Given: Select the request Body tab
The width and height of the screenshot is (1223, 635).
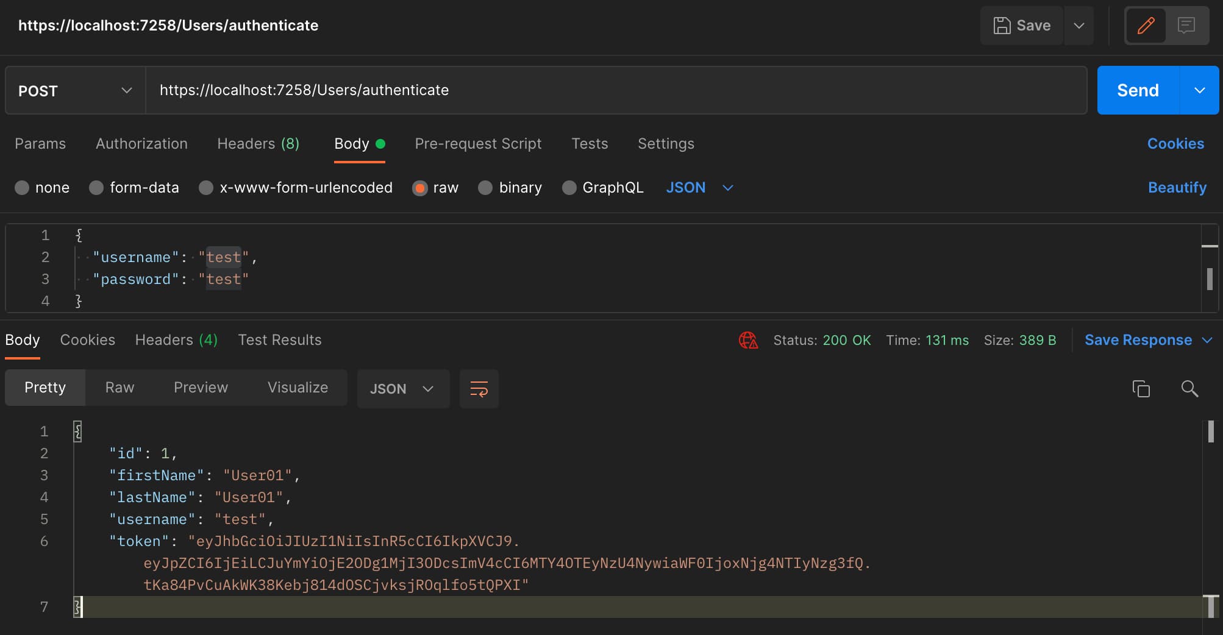Looking at the screenshot, I should pyautogui.click(x=359, y=144).
